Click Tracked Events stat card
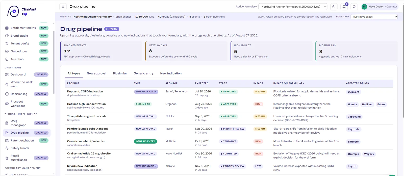 click(x=101, y=51)
